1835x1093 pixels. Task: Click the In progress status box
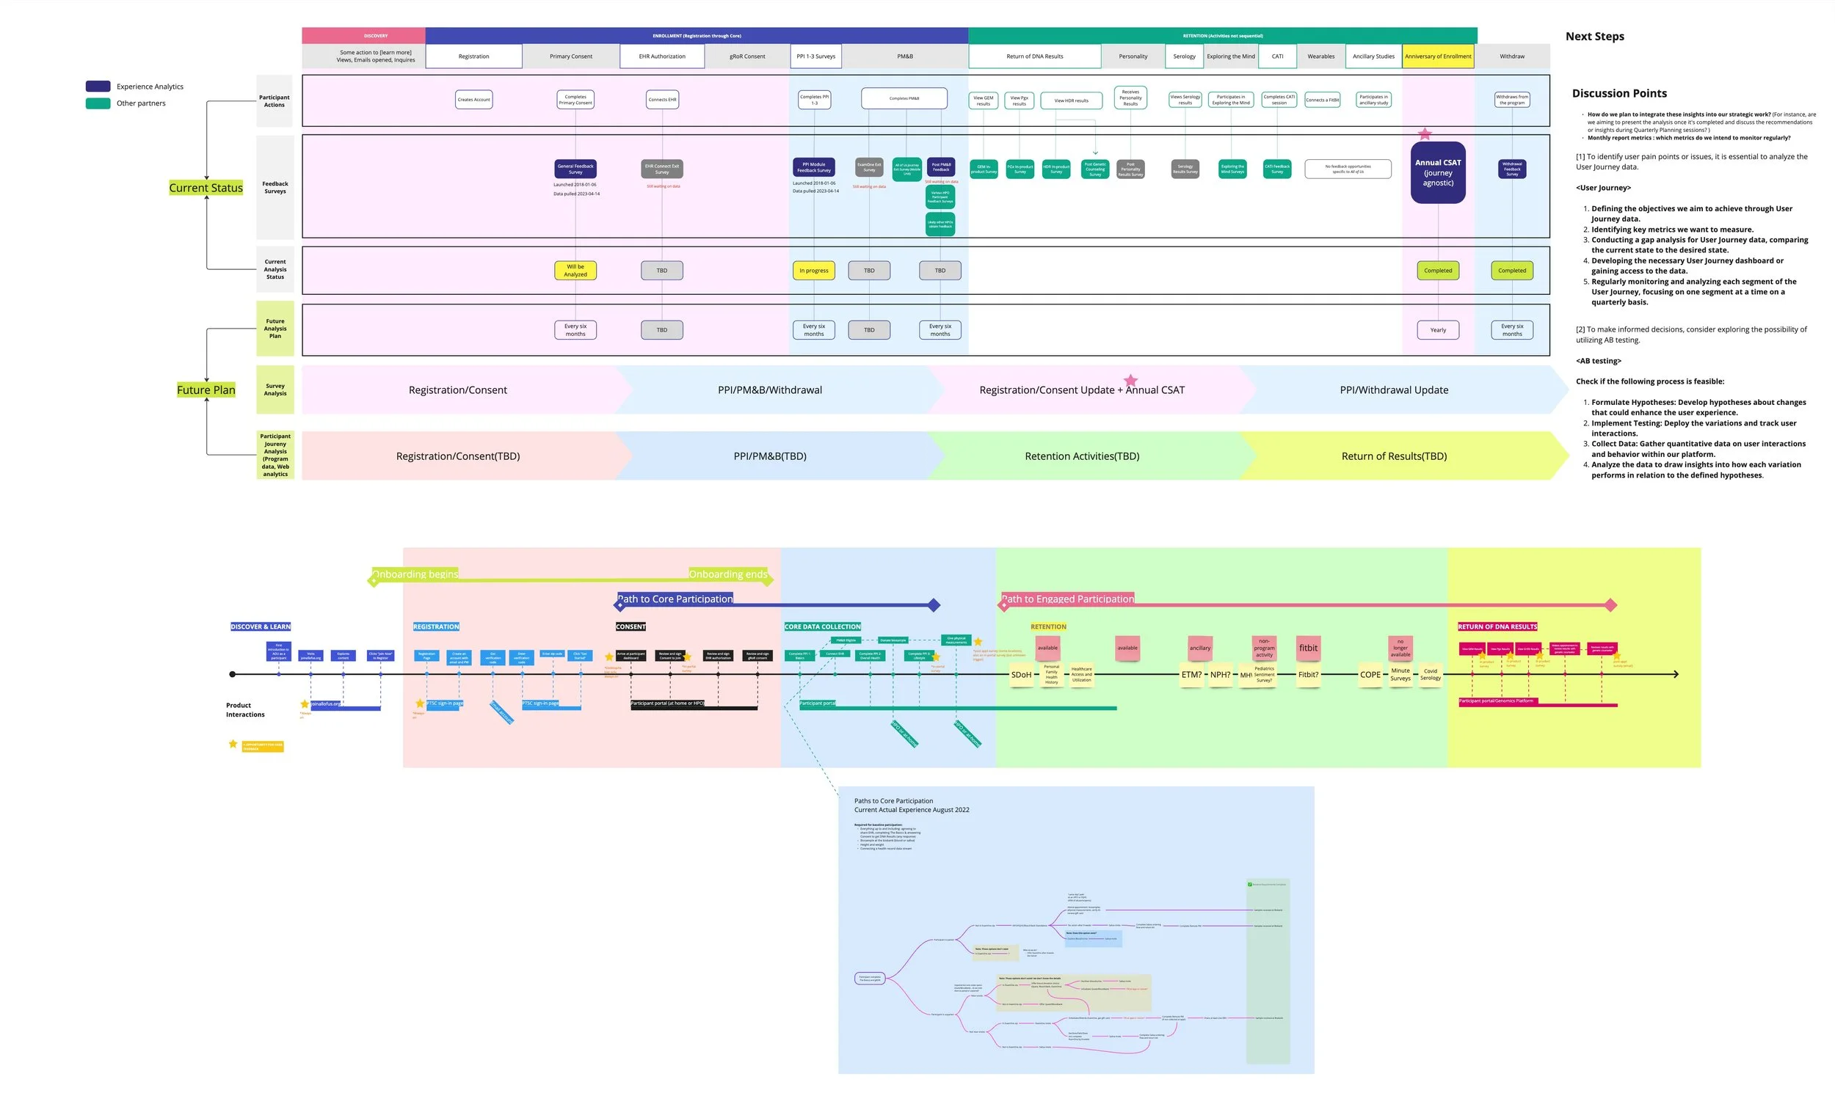(x=813, y=270)
